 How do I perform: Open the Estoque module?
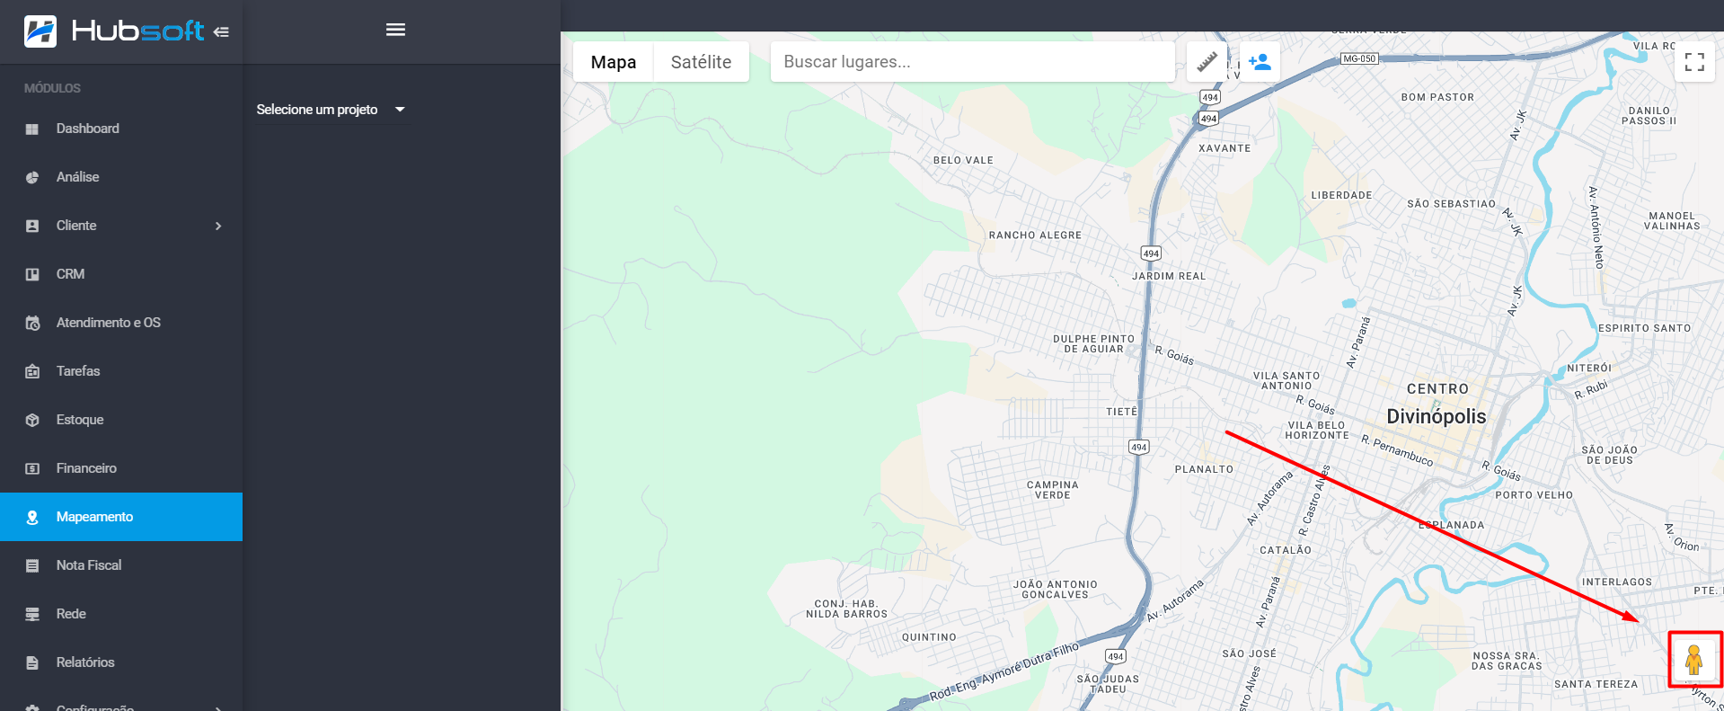point(121,420)
